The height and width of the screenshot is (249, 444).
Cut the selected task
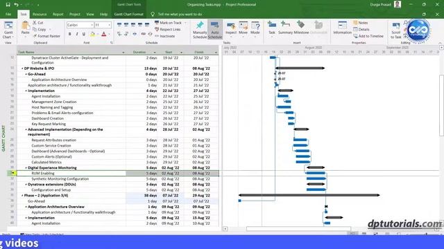pyautogui.click(x=38, y=23)
